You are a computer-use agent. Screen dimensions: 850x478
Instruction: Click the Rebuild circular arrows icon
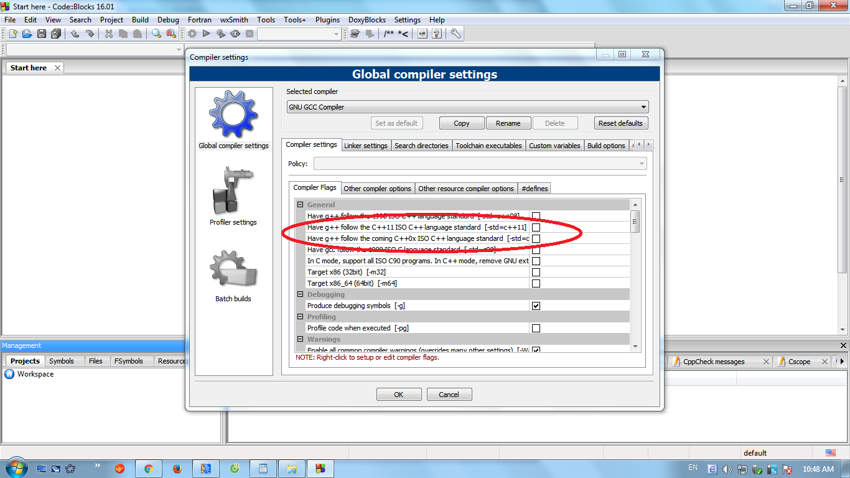235,34
